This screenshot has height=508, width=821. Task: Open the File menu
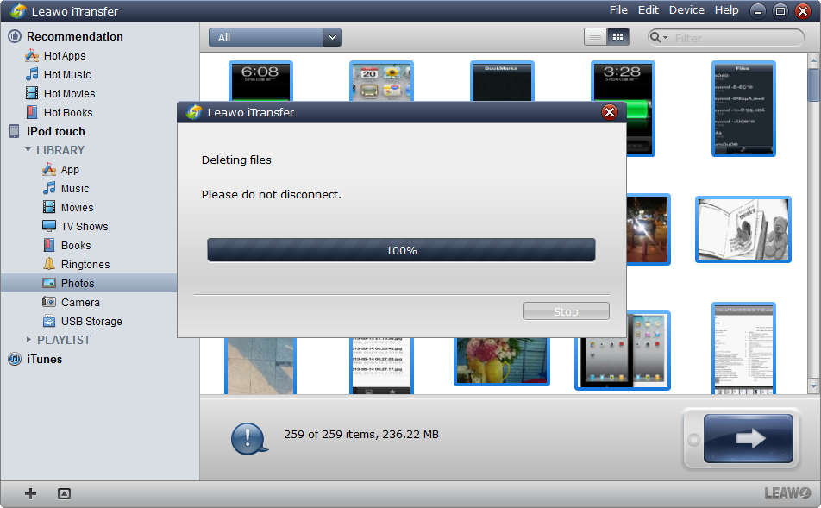click(618, 10)
